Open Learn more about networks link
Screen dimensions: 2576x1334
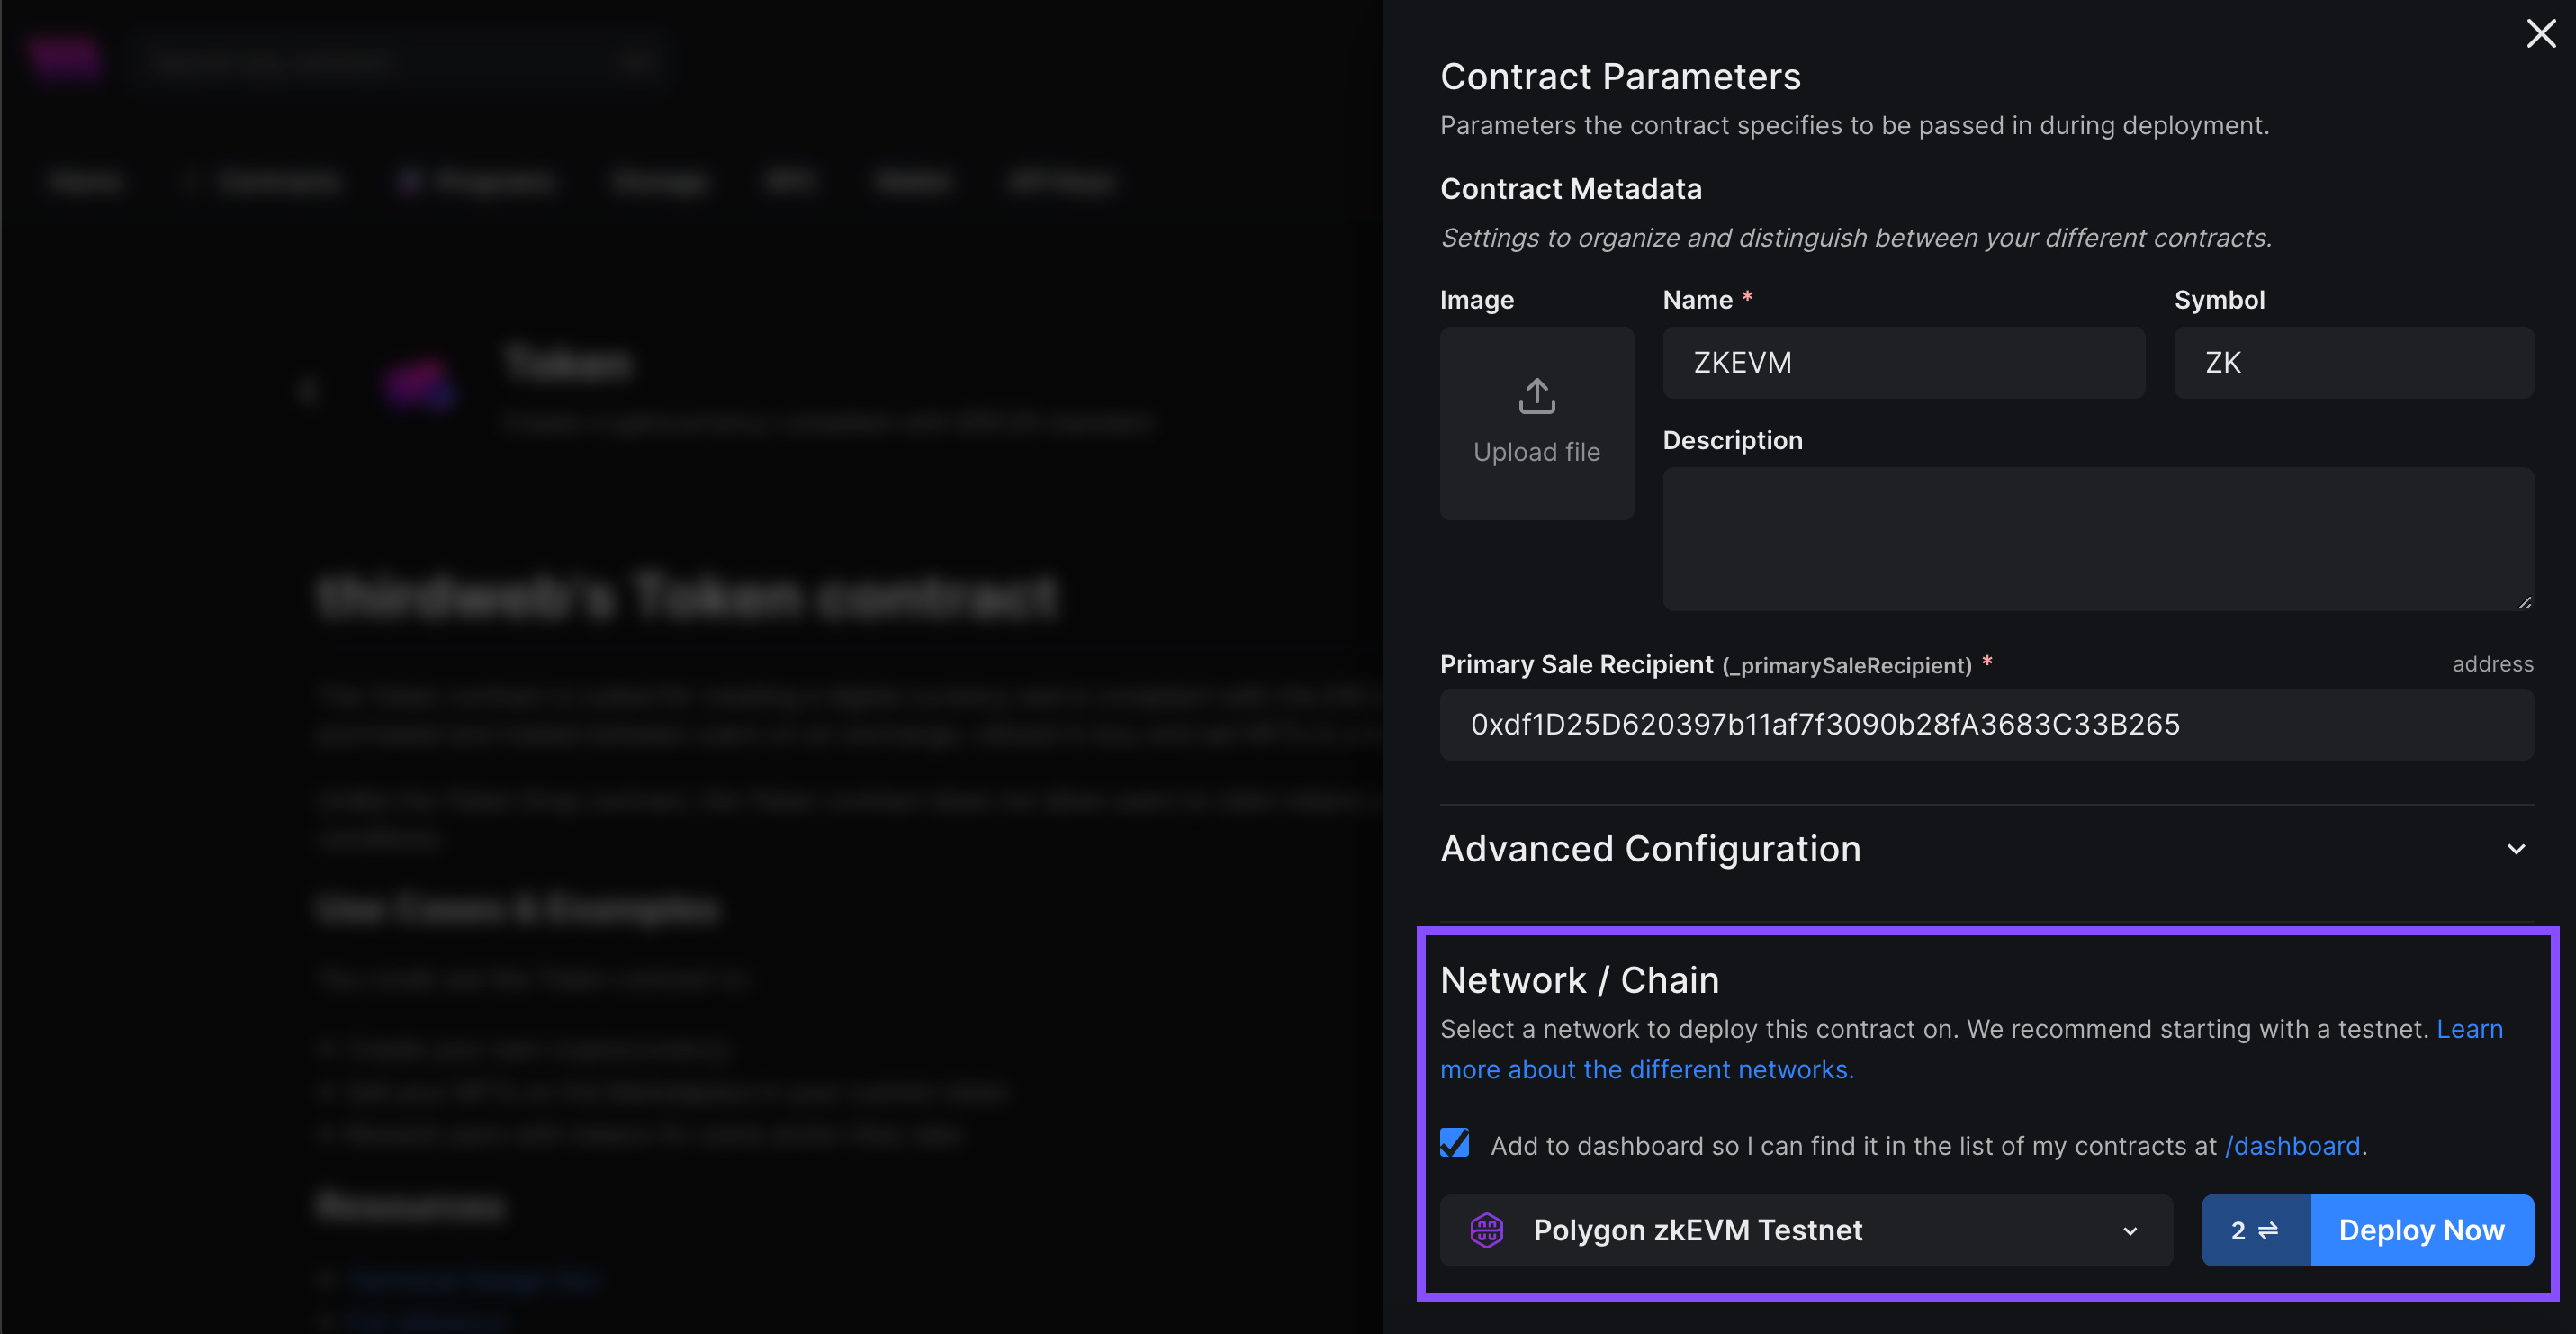click(1646, 1069)
